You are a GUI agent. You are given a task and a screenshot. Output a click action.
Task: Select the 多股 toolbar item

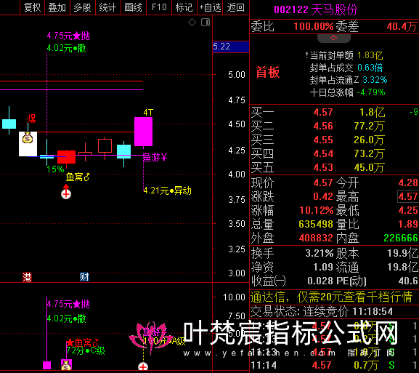tap(83, 7)
